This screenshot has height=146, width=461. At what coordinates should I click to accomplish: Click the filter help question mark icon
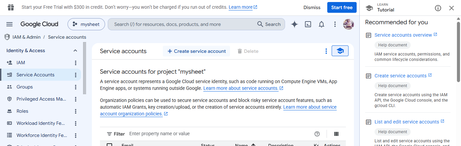(317, 134)
